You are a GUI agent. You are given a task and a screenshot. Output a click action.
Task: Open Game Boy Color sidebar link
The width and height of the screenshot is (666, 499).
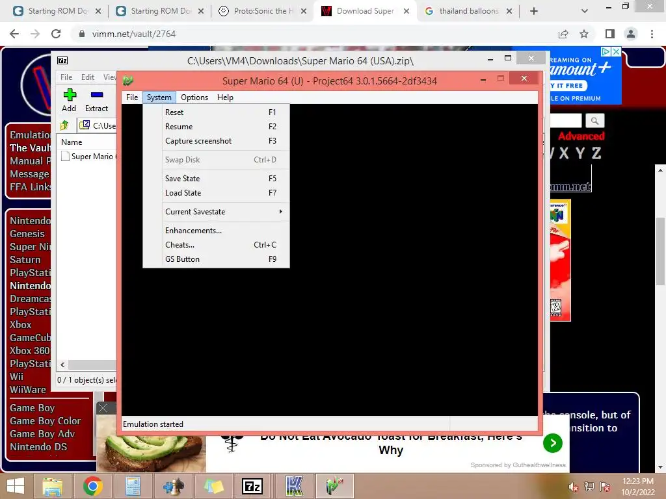45,421
